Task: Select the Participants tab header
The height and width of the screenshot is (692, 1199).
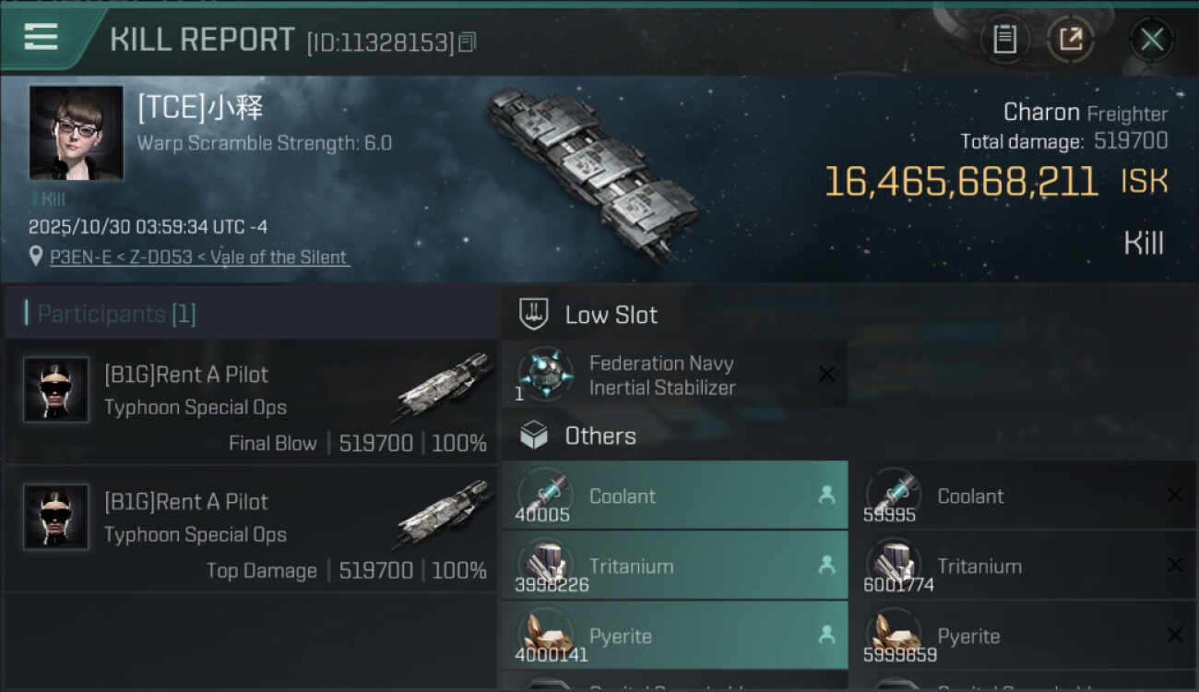Action: click(x=116, y=314)
